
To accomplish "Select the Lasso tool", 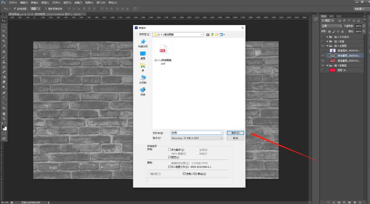I will click(x=3, y=30).
